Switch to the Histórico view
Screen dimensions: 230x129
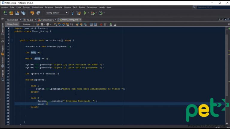tap(27, 24)
